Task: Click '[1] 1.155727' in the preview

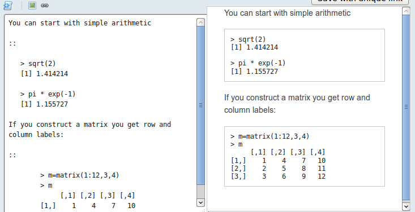Action: [x=254, y=72]
